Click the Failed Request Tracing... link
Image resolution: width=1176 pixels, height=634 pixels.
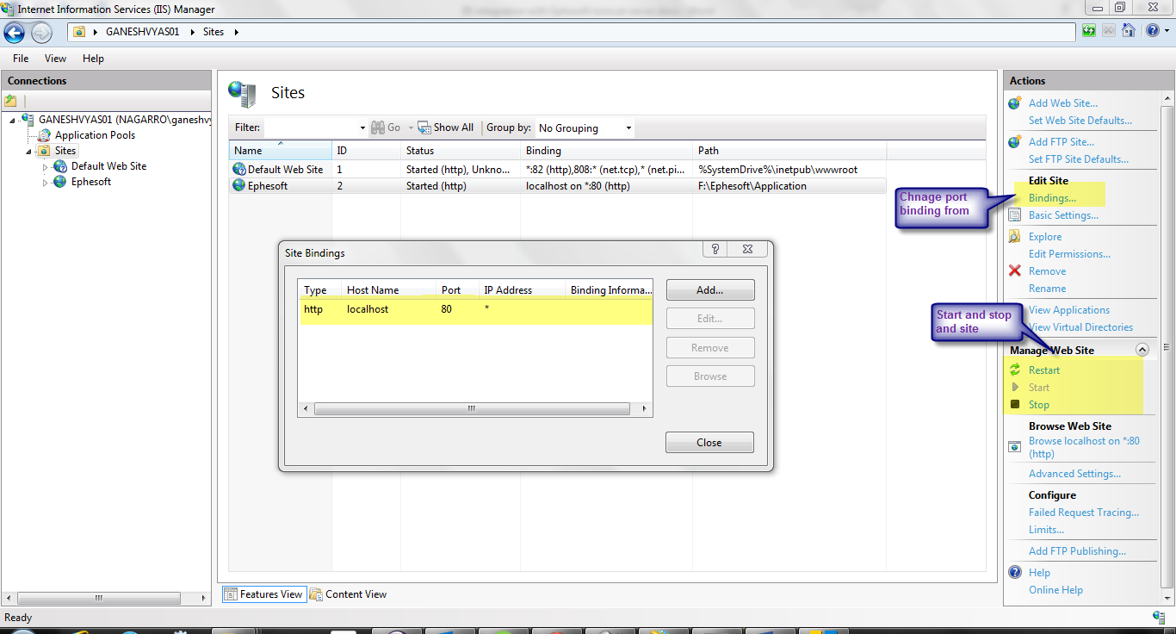click(x=1084, y=513)
